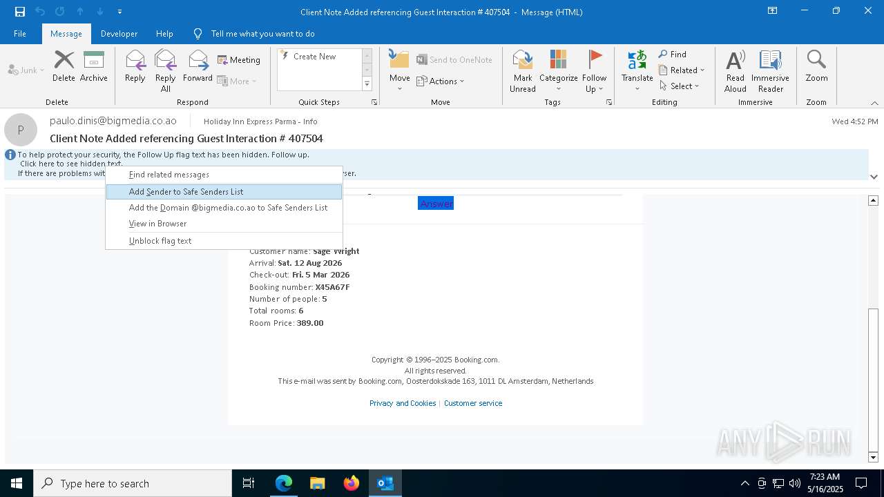Delete this message

64,67
